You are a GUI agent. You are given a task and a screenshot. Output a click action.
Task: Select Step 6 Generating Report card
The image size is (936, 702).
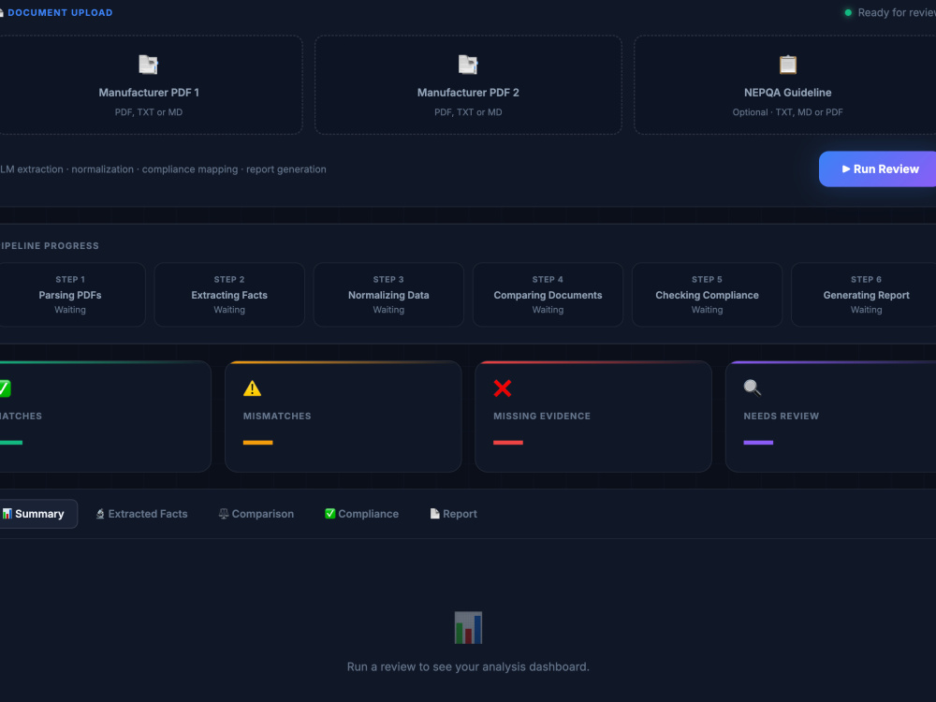866,294
